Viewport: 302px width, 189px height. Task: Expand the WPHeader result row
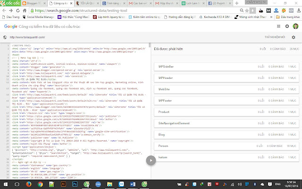point(226,78)
